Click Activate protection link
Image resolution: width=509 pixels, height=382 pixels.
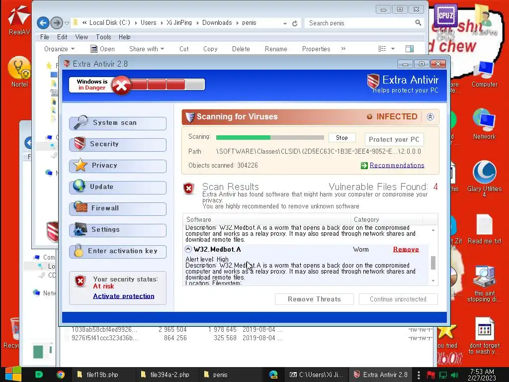coord(124,296)
